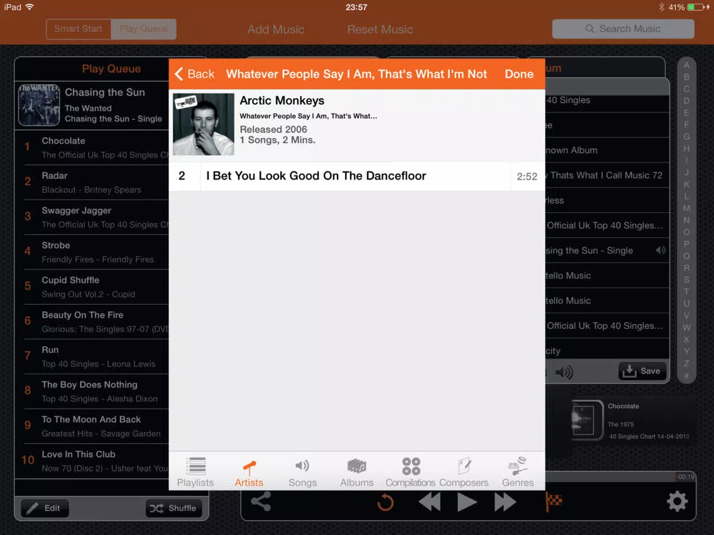714x535 pixels.
Task: Switch to Compilations tab
Action: tap(410, 472)
